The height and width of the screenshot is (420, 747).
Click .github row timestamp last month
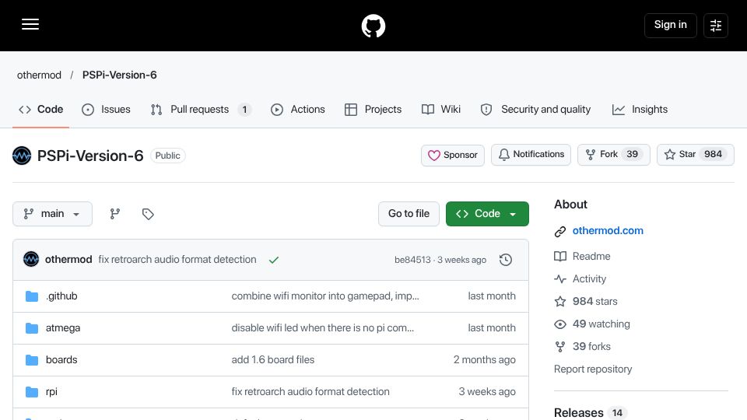492,296
